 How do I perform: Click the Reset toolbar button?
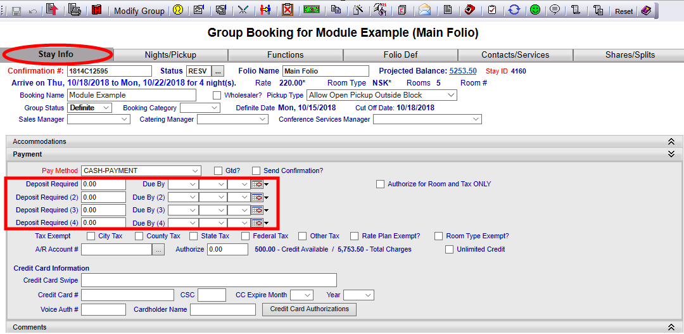coord(624,11)
